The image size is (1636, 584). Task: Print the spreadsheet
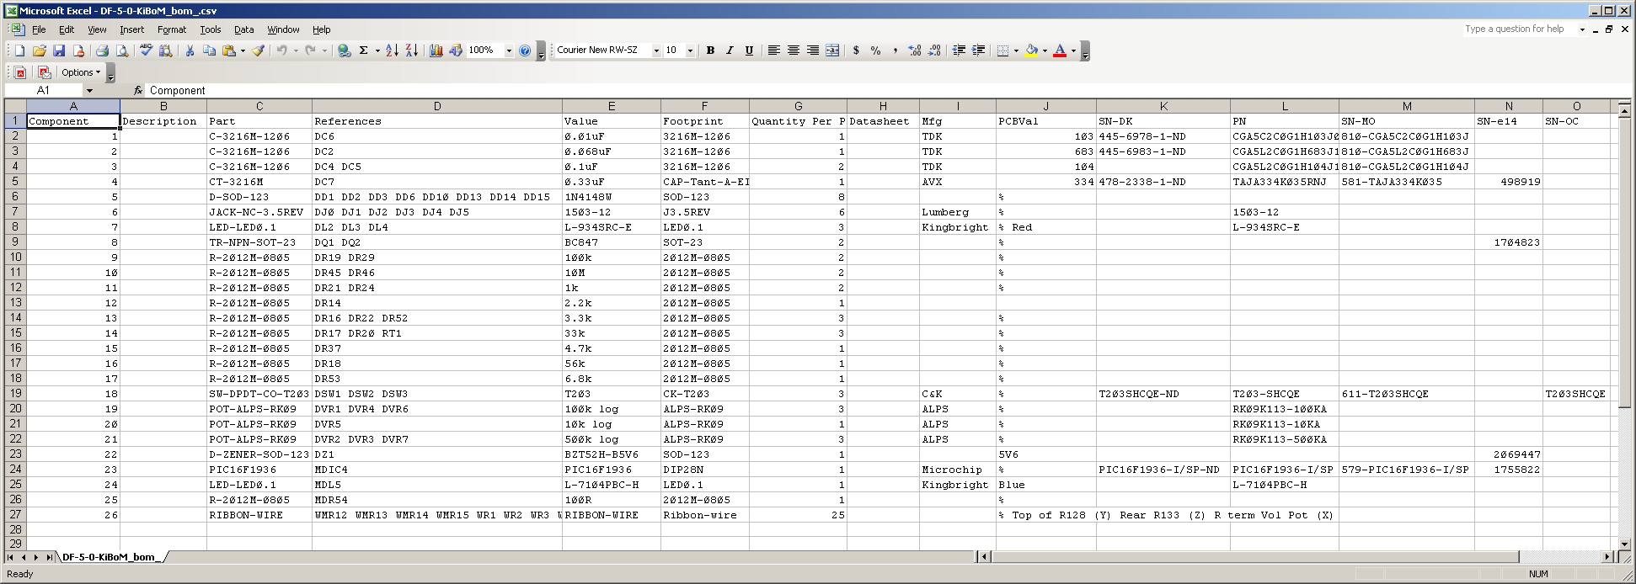click(102, 50)
